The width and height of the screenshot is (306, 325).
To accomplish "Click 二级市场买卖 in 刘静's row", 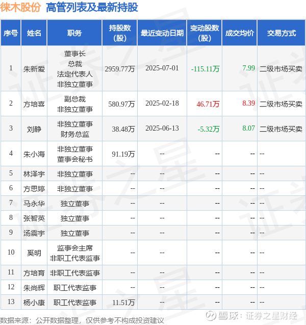I will coord(281,129).
